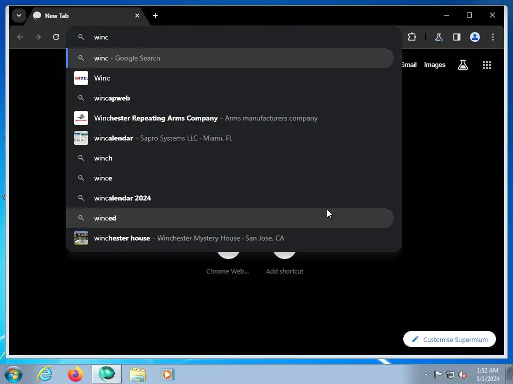Click the search icon beside 'winch'
The image size is (513, 384).
click(81, 158)
